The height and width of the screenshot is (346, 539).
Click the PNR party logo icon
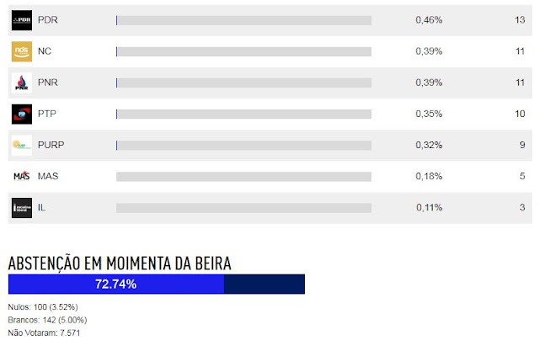(x=21, y=83)
